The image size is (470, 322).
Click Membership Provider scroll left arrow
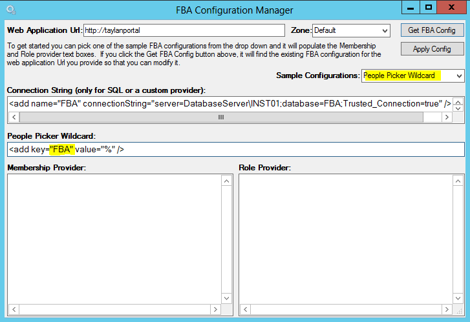[x=14, y=310]
